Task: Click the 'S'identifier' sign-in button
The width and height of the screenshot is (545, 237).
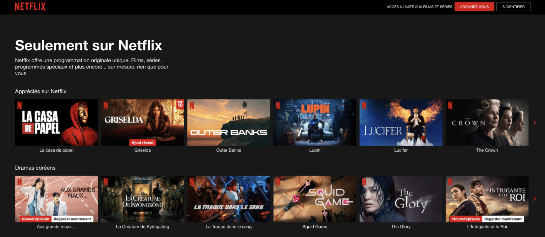Action: pyautogui.click(x=513, y=7)
